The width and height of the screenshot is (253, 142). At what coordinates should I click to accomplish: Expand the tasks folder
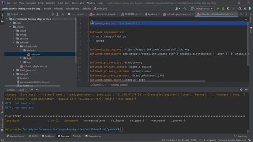point(21,58)
